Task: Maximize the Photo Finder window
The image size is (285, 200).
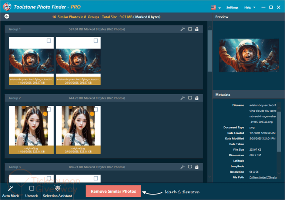Action: (271, 7)
